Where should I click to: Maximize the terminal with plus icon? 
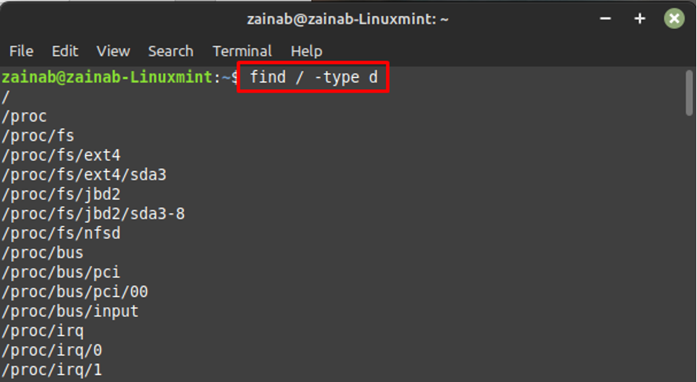point(640,18)
